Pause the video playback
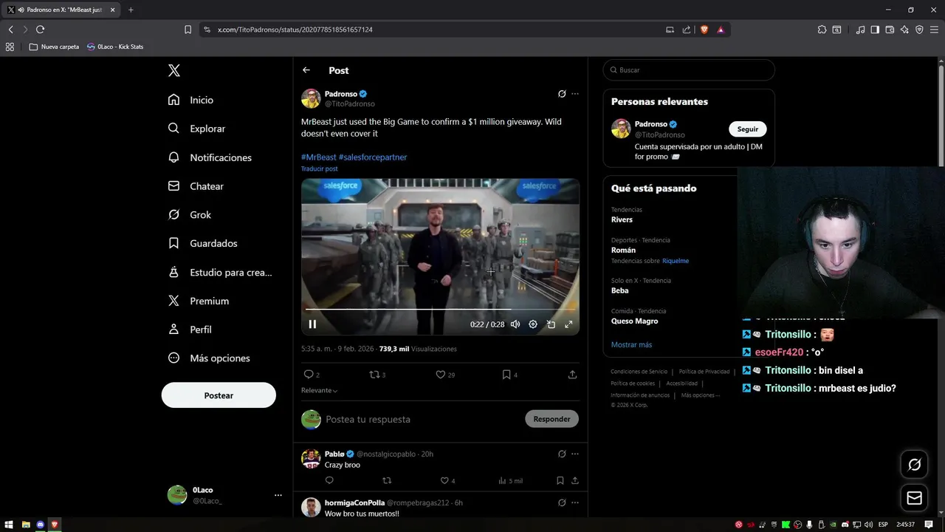The image size is (945, 532). click(312, 324)
